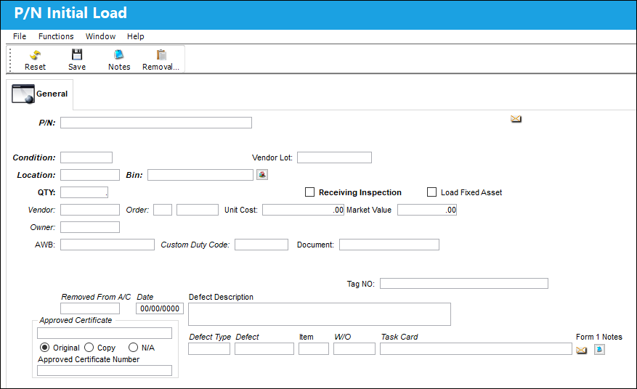Click the Reset toolbar icon

(x=36, y=55)
